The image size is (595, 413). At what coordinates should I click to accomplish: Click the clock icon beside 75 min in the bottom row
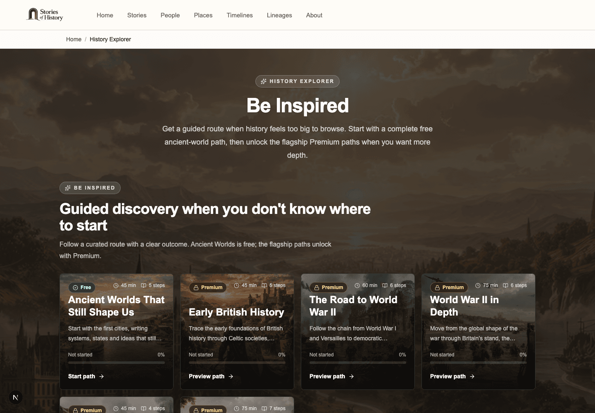pyautogui.click(x=236, y=408)
